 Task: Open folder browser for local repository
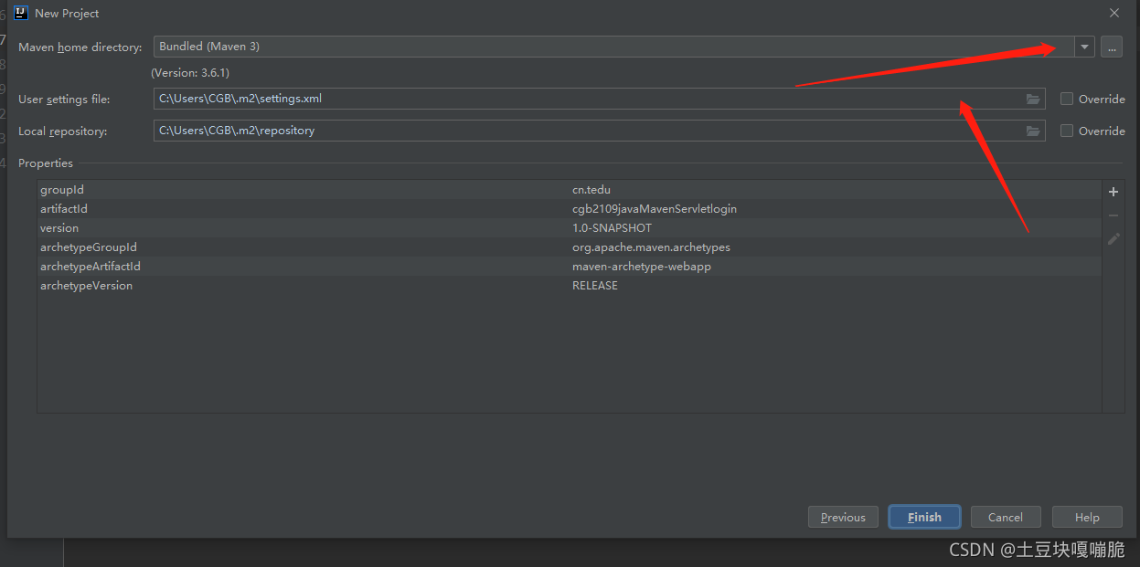pos(1033,131)
